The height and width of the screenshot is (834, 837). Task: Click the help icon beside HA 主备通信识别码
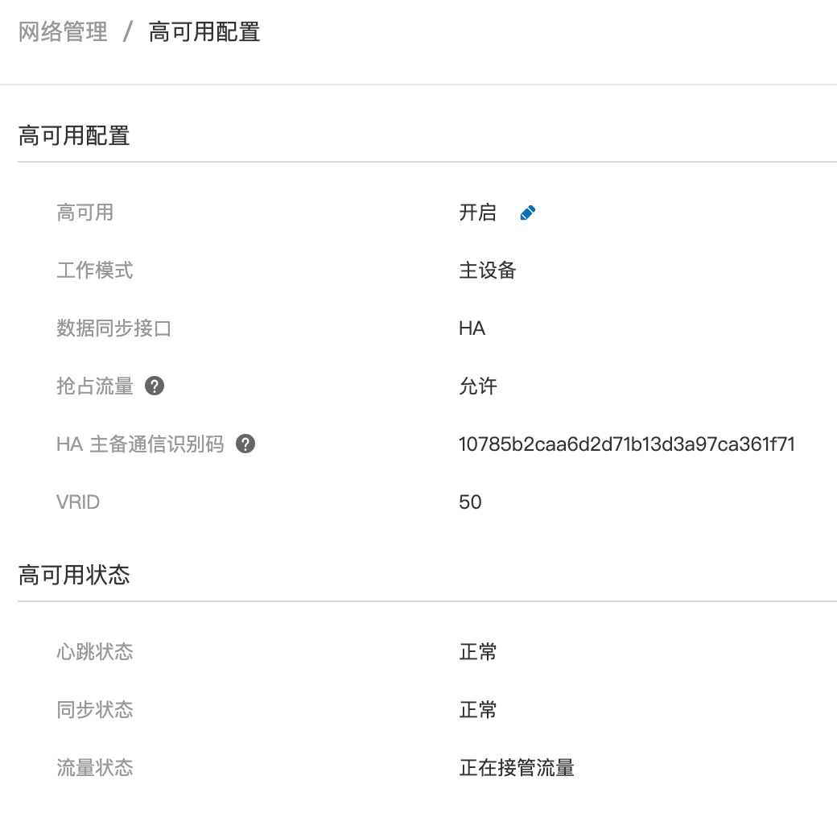click(245, 444)
